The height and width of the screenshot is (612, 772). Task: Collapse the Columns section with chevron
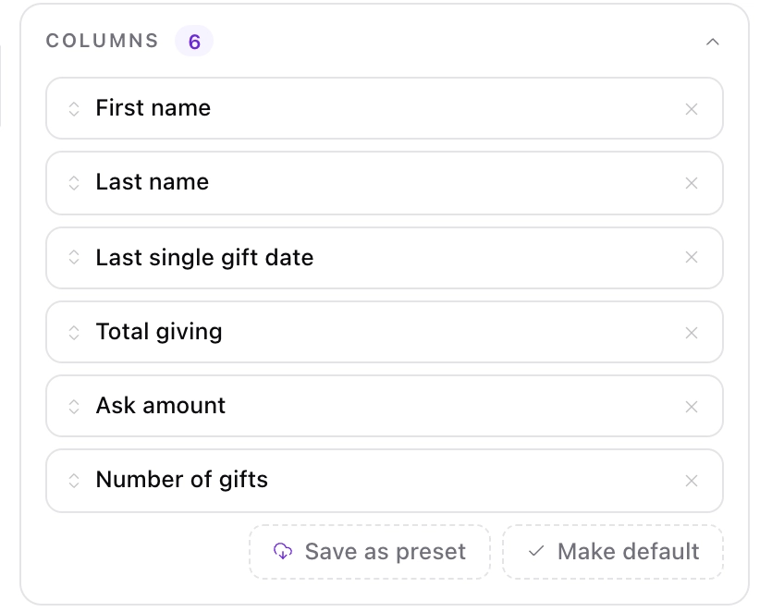click(713, 42)
